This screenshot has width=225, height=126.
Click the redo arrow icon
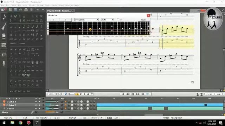[x=43, y=10]
